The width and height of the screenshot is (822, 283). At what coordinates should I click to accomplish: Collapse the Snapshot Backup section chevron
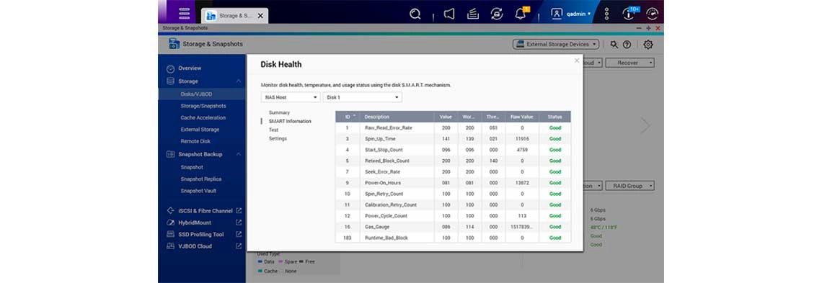[x=239, y=154]
